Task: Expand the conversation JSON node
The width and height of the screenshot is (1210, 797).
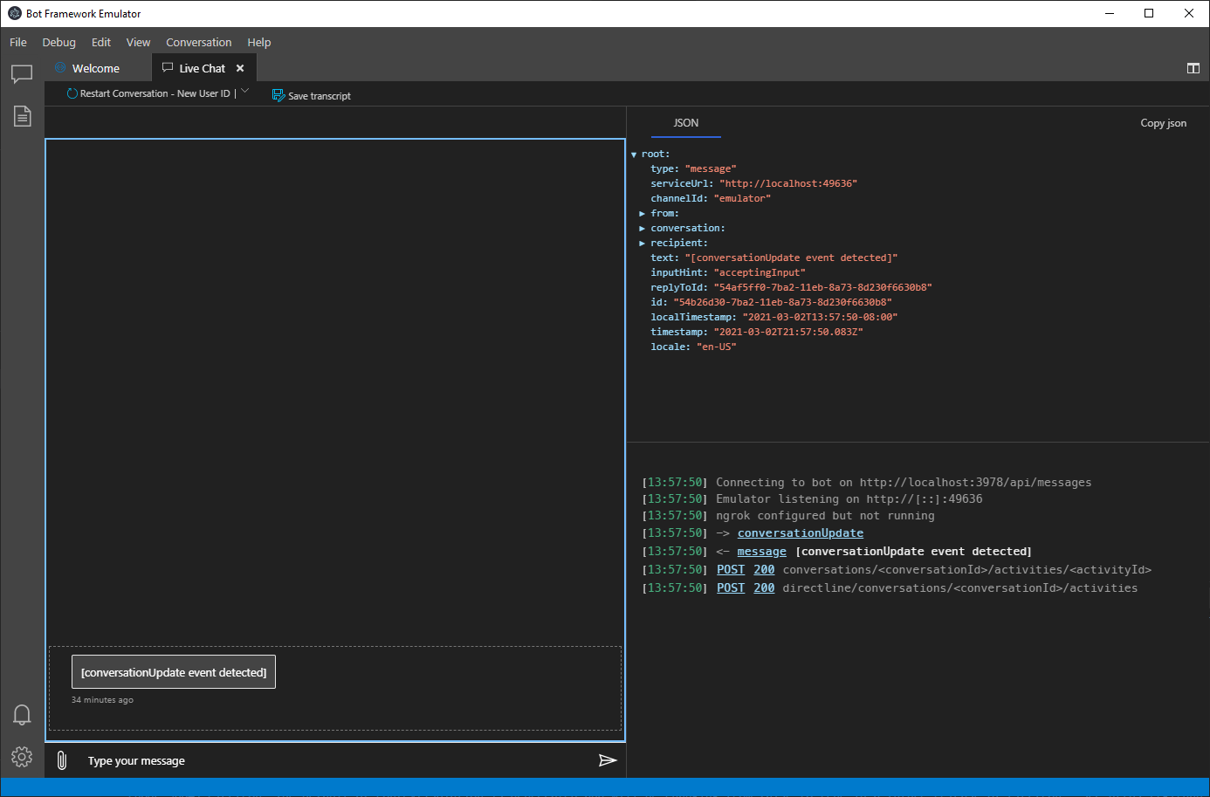Action: [642, 228]
